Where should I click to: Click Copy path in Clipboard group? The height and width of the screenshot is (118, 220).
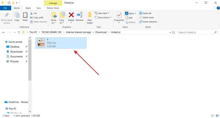tap(37, 18)
